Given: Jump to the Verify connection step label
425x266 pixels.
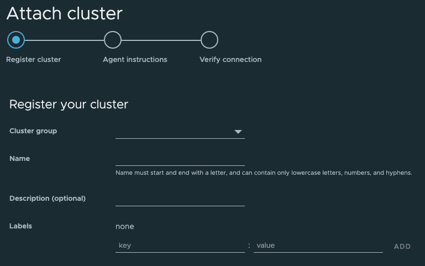Looking at the screenshot, I should 230,59.
